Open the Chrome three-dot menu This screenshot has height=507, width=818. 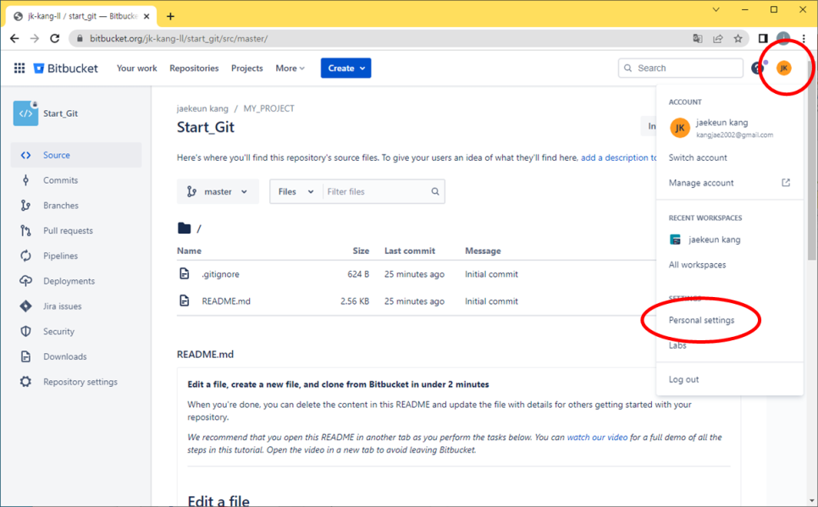804,38
